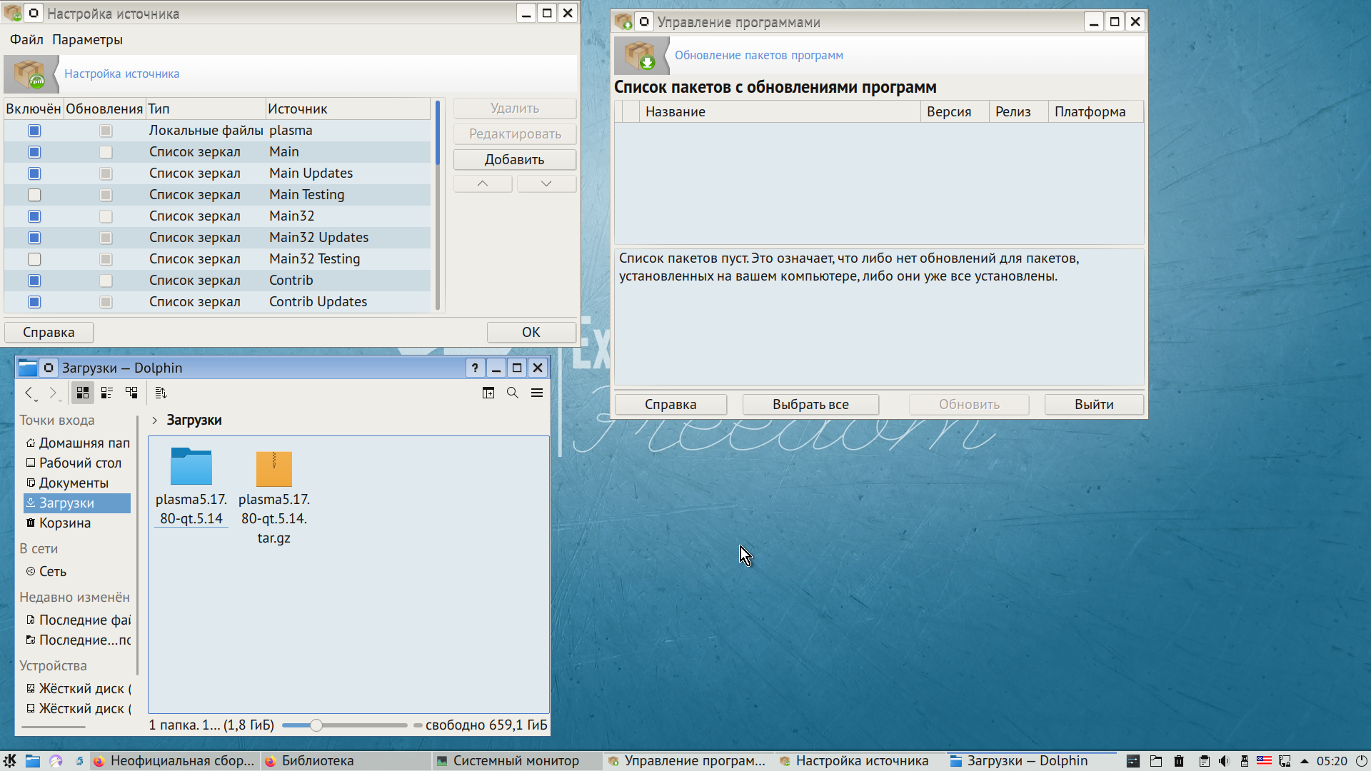Open Dolphin hamburger menu
This screenshot has height=771, width=1371.
click(537, 393)
